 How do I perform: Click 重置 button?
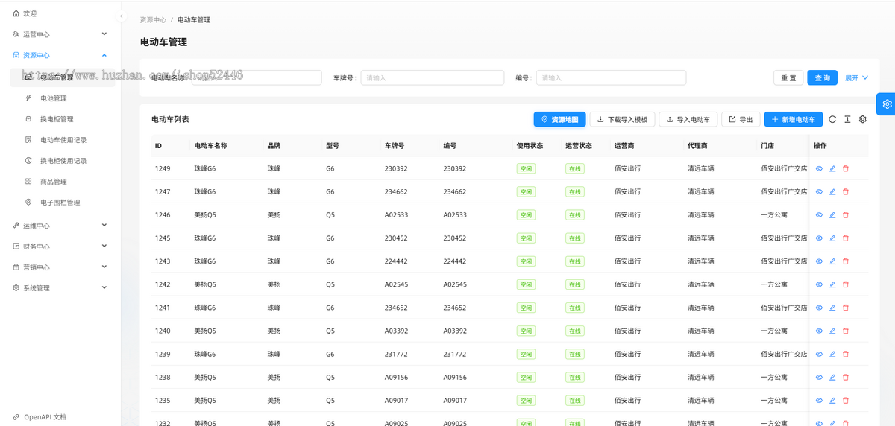tap(788, 78)
